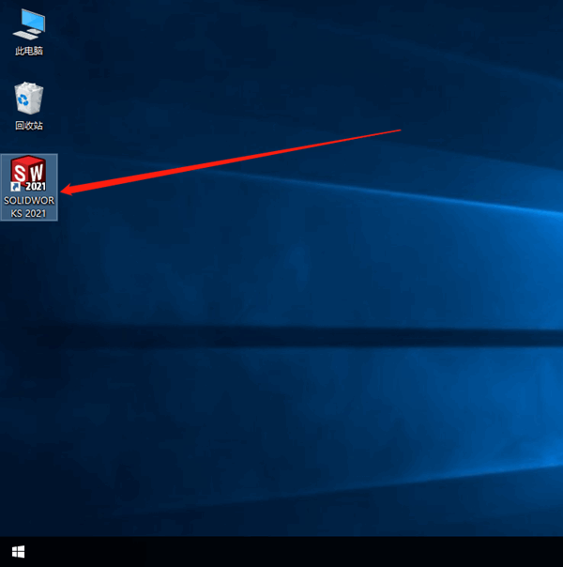The height and width of the screenshot is (567, 563).
Task: Click the monitor screen of This PC icon
Action: point(28,20)
